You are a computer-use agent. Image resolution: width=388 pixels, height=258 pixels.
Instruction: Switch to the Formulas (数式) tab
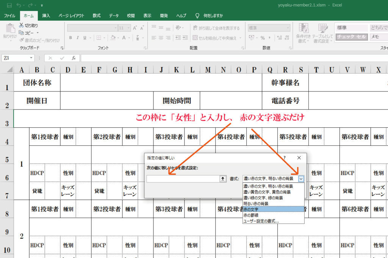pyautogui.click(x=97, y=15)
